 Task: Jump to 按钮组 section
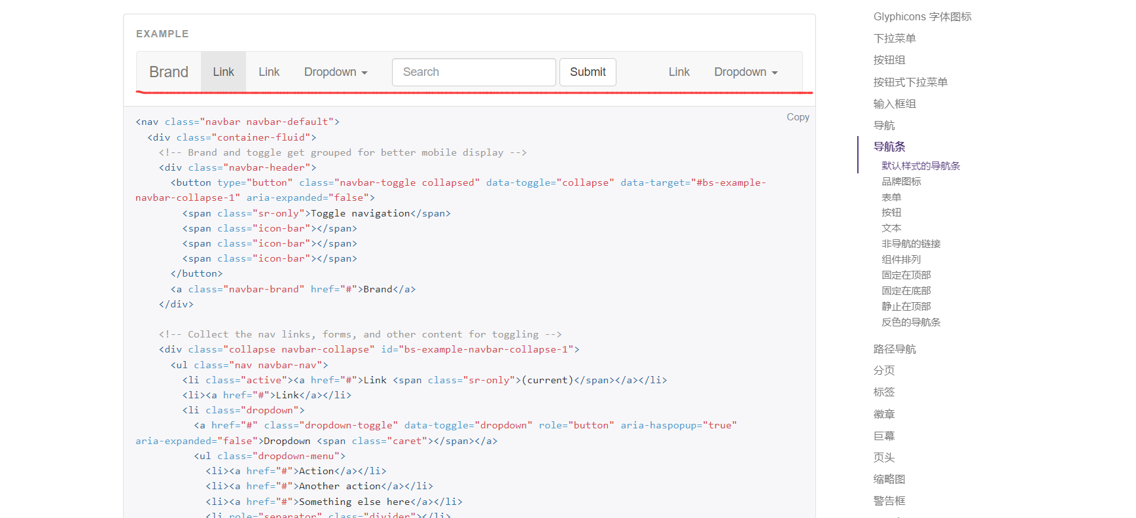[889, 60]
